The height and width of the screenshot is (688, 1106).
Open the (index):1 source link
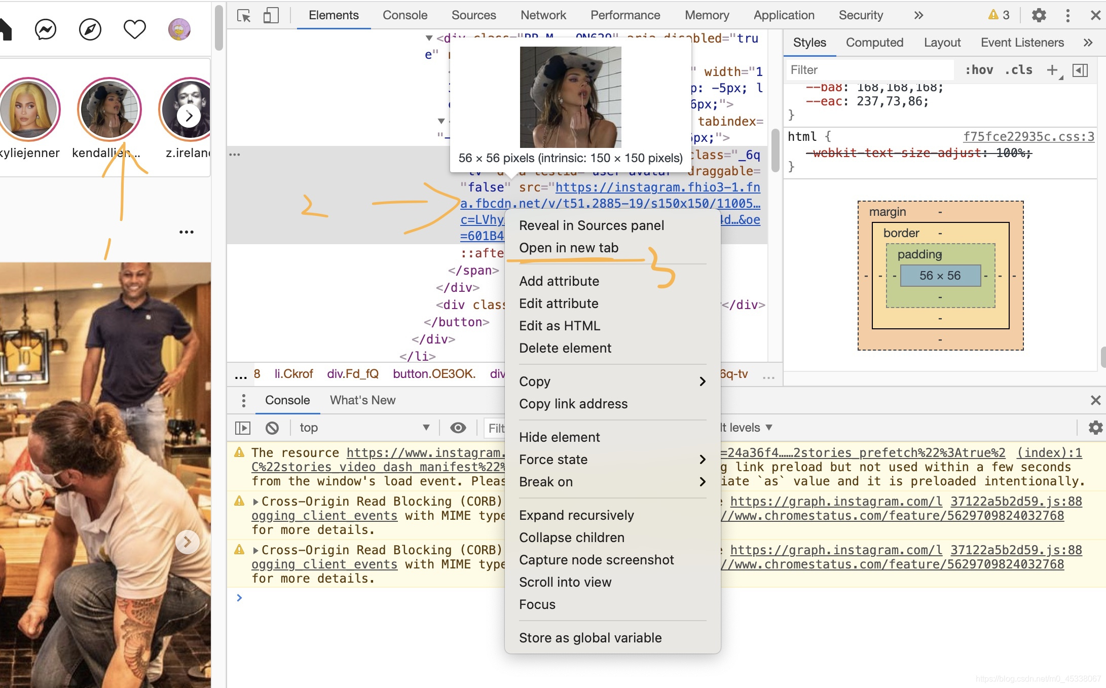pyautogui.click(x=1050, y=452)
